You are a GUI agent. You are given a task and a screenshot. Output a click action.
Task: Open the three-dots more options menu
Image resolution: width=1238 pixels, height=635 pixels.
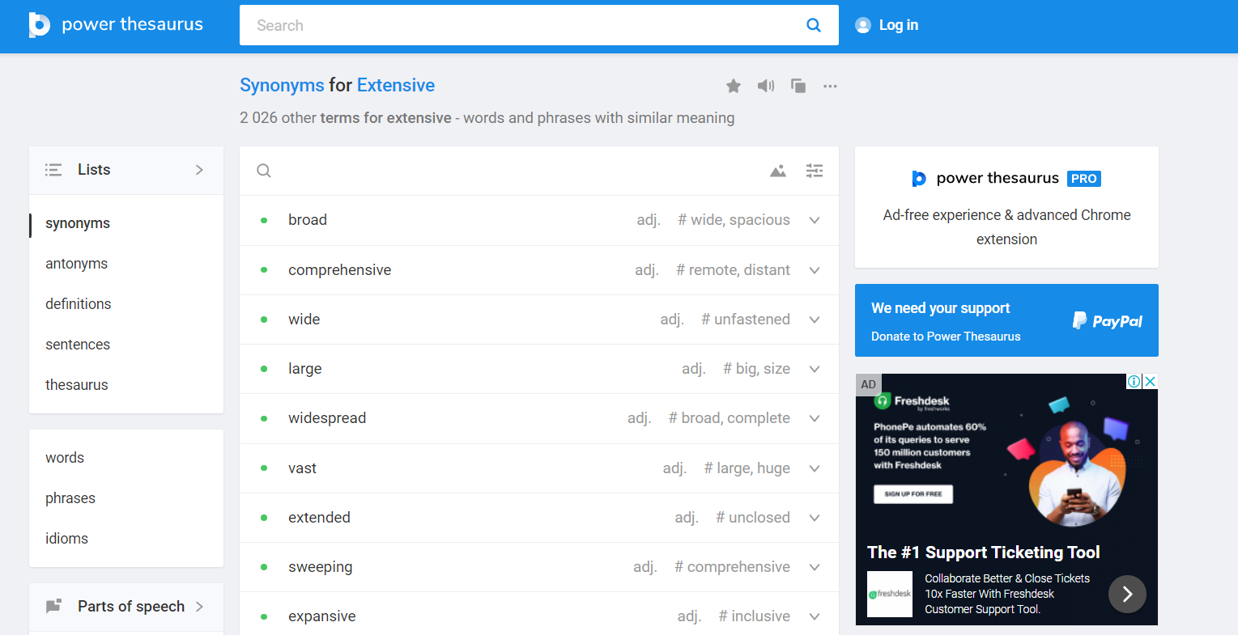click(x=830, y=86)
